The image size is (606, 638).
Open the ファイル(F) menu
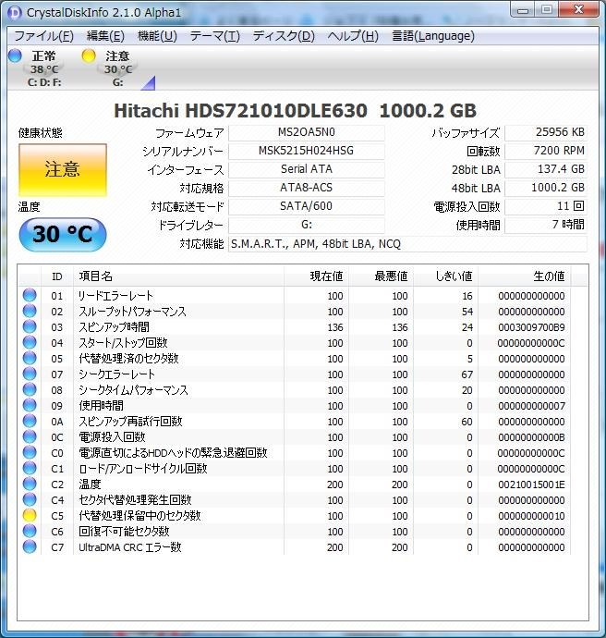(44, 36)
